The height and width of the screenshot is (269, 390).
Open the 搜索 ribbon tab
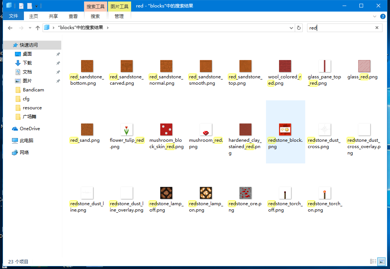(x=95, y=16)
